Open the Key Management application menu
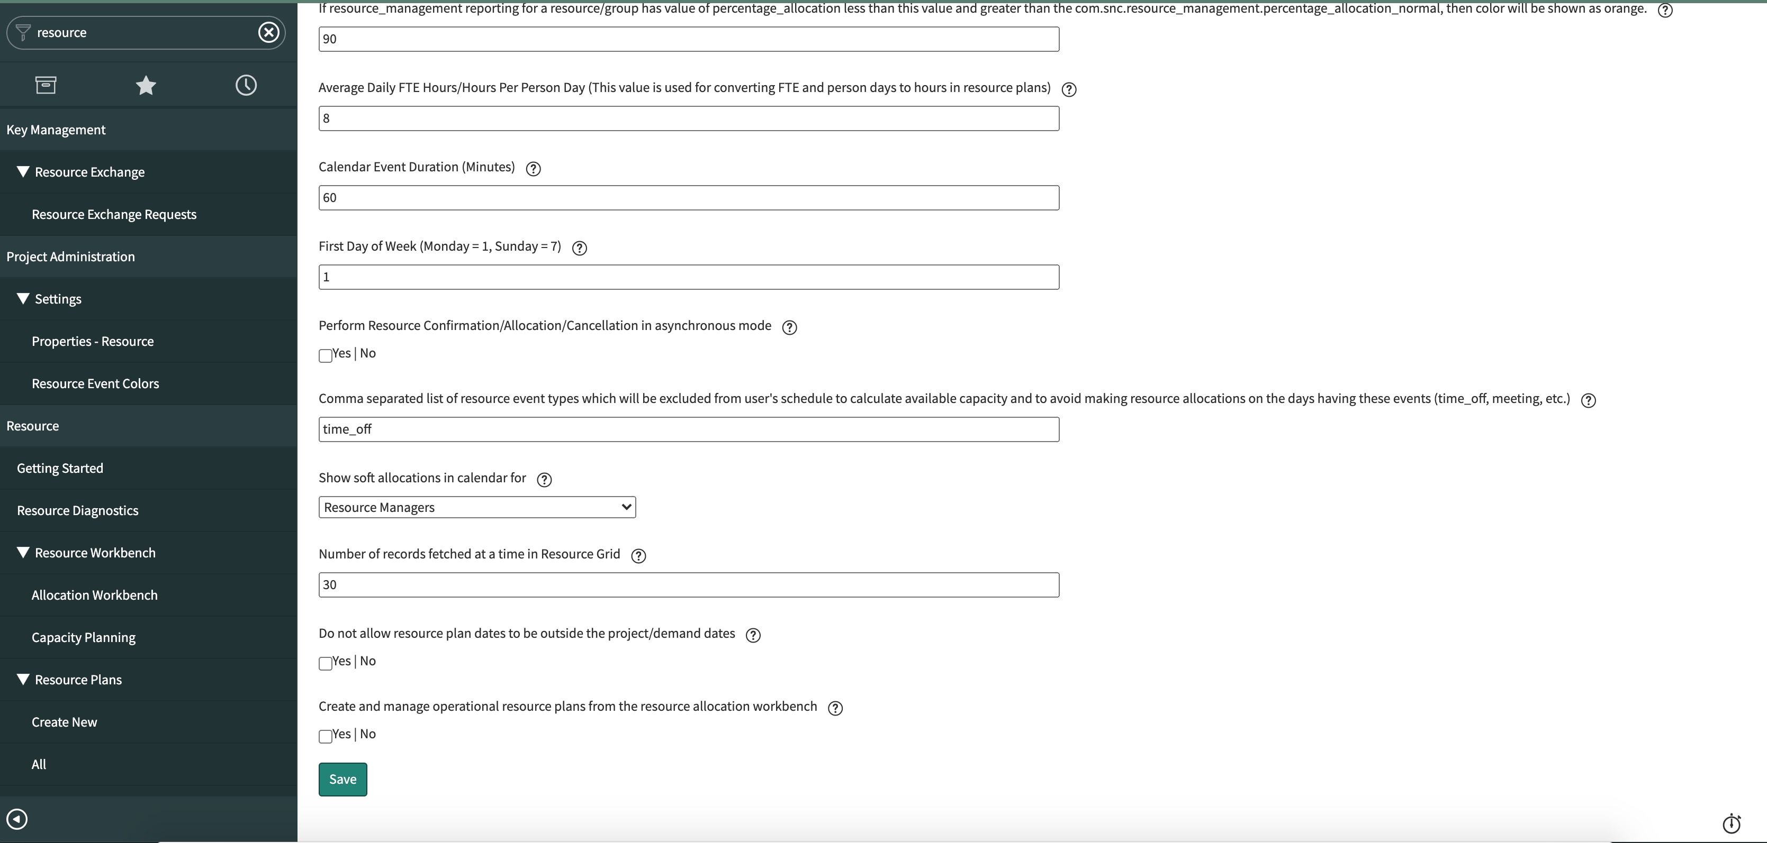1767x843 pixels. click(x=149, y=130)
